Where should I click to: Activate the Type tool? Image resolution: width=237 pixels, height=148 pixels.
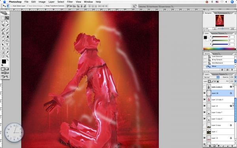pyautogui.click(x=7, y=45)
